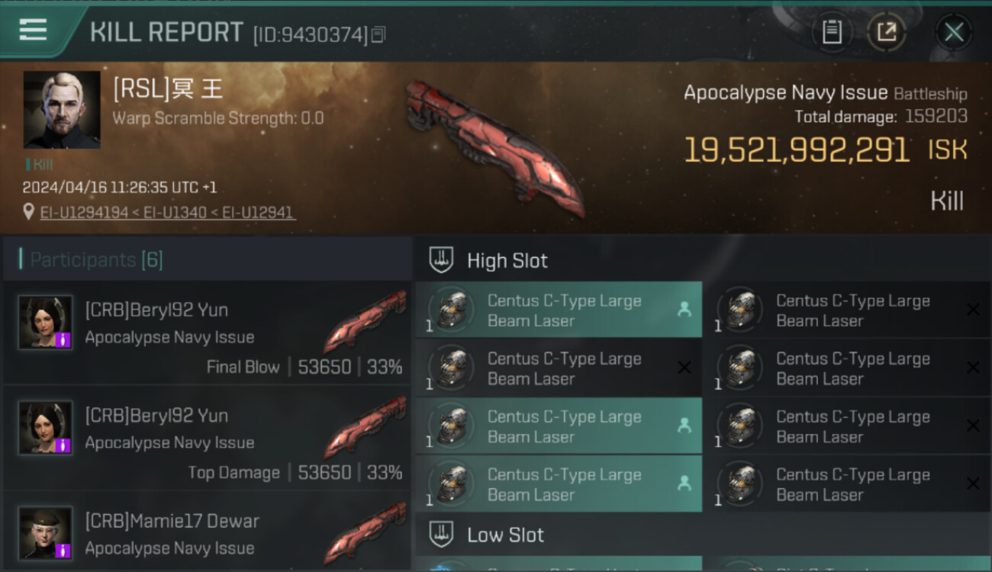
Task: Select first highlighted Centus C-Type Beam Laser
Action: (559, 310)
